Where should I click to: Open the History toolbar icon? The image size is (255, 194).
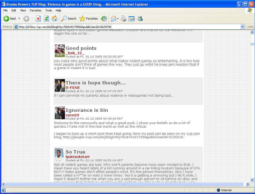[104, 19]
